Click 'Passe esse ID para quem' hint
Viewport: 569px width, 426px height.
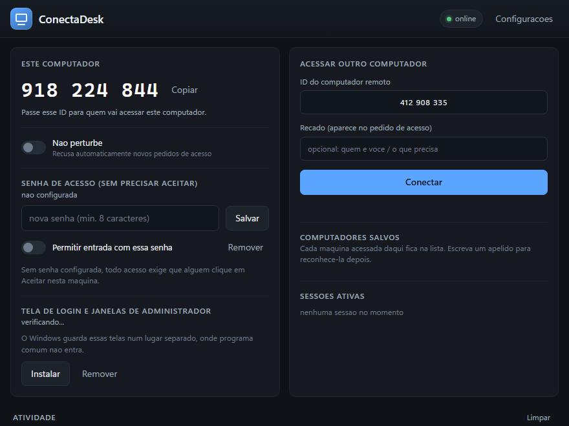[114, 112]
